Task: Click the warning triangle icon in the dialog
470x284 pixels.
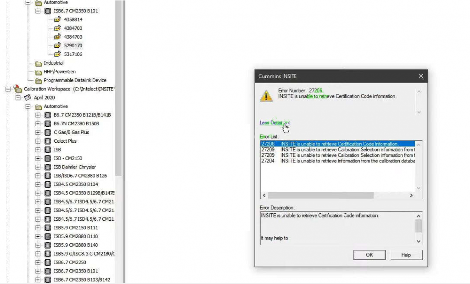Action: (x=266, y=96)
